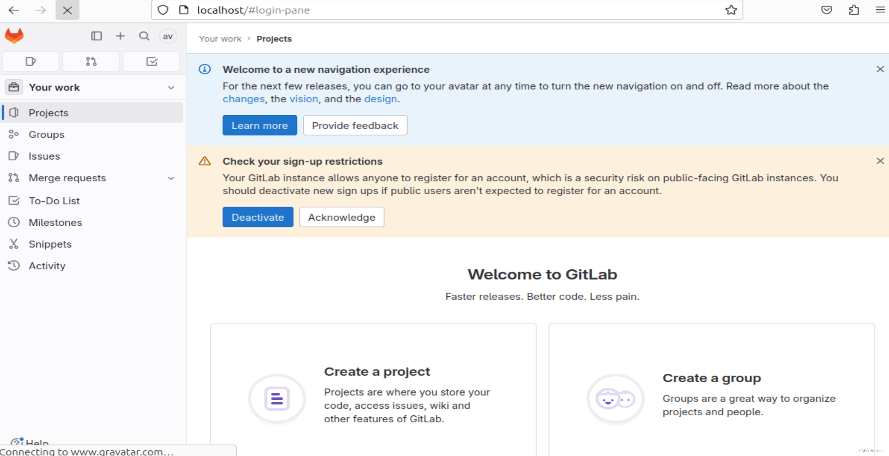Click the shield tracking protection icon
Image resolution: width=889 pixels, height=456 pixels.
tap(163, 10)
